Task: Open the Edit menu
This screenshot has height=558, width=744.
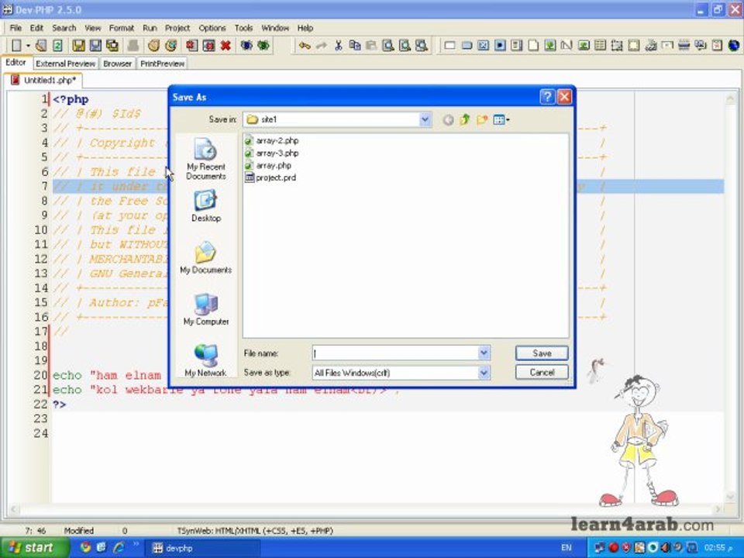Action: (36, 28)
